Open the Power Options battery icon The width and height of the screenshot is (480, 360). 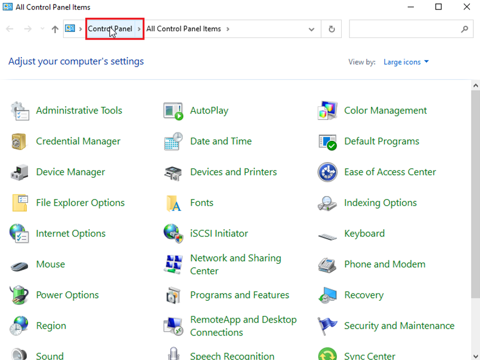click(20, 295)
